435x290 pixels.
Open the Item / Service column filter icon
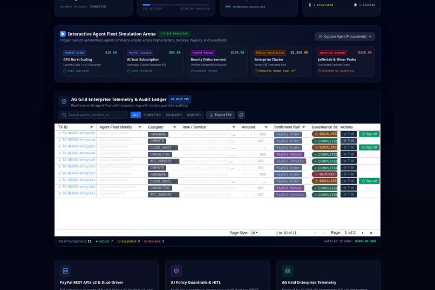[234, 127]
